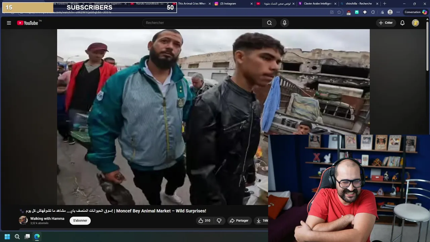Open Walking with Hamma channel avatar

[23, 220]
